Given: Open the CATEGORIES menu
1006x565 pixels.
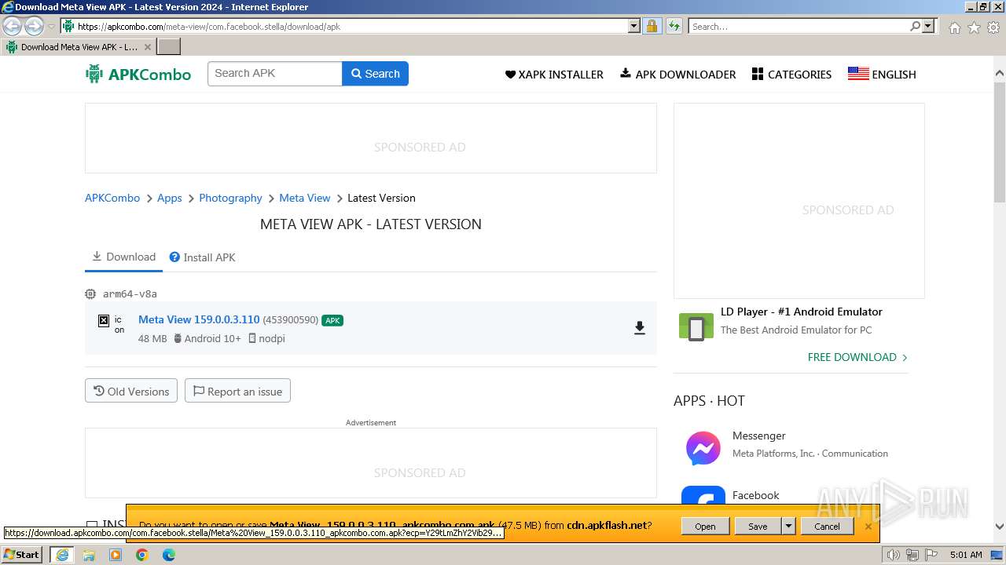Looking at the screenshot, I should [x=791, y=75].
